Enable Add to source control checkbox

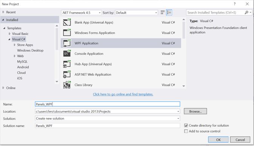(186, 131)
